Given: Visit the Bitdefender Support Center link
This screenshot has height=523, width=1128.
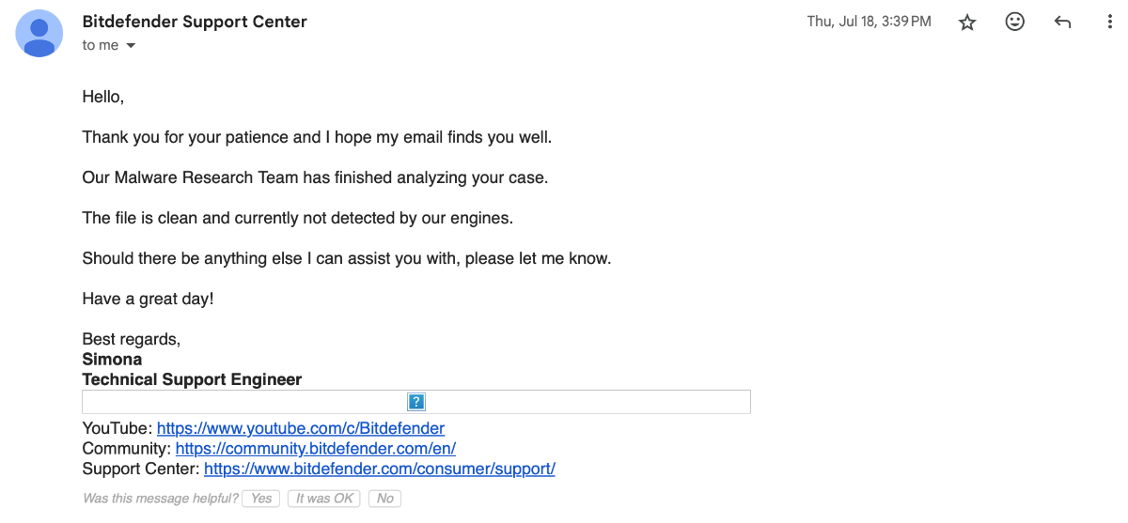Looking at the screenshot, I should [379, 469].
